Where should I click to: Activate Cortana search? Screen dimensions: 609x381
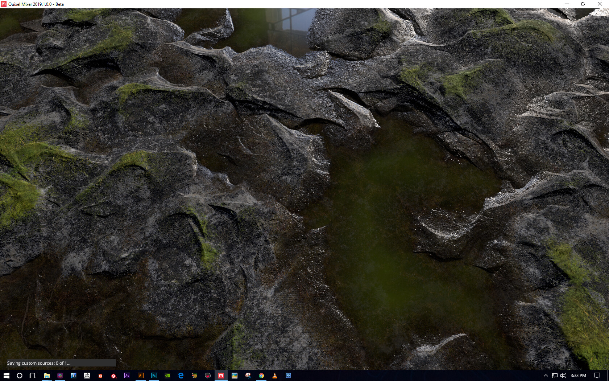[20, 376]
